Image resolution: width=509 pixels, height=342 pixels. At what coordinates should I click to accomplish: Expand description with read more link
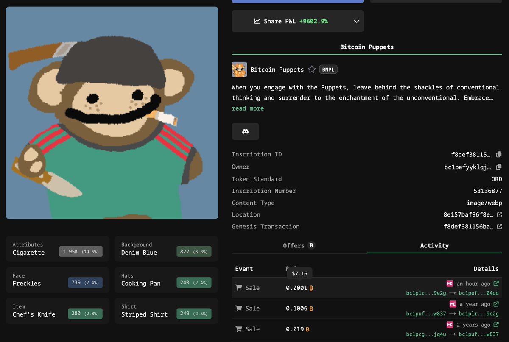tap(248, 108)
